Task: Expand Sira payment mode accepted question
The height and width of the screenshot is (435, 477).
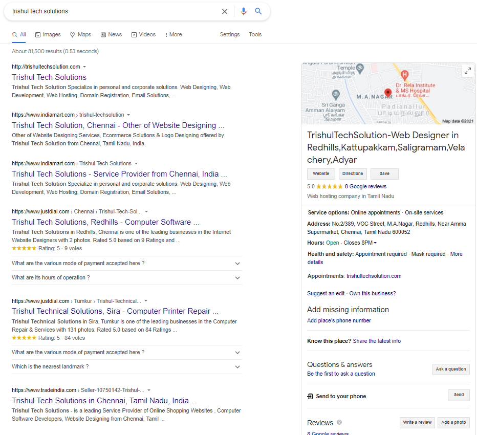Action: (x=126, y=353)
